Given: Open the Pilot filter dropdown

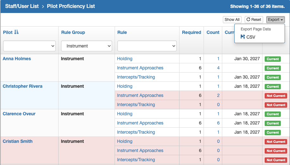Looking at the screenshot, I should click(x=29, y=46).
